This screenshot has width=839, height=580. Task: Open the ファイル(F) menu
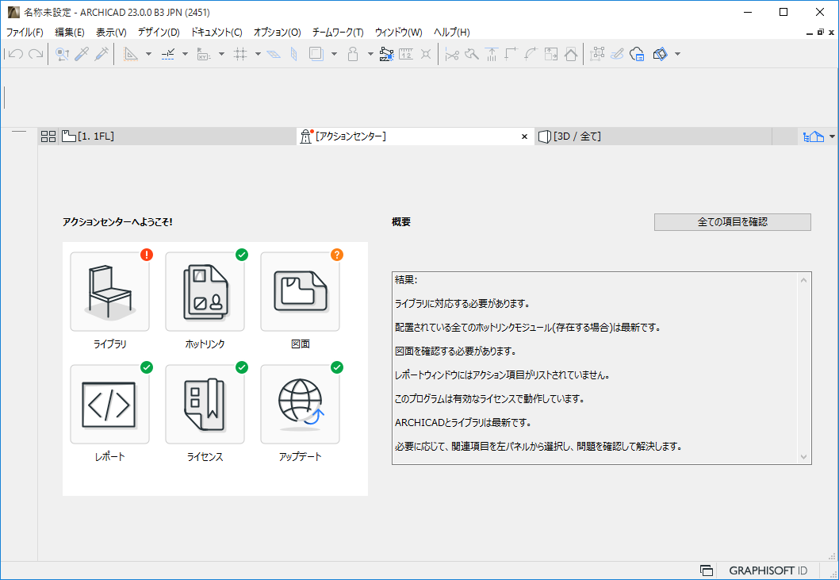click(25, 32)
